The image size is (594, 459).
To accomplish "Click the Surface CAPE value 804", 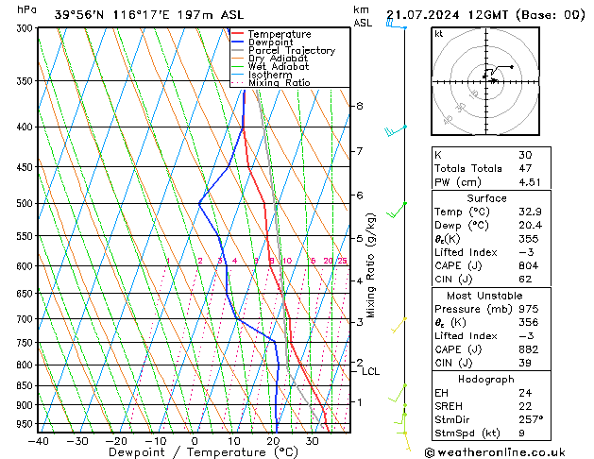I will click(527, 265).
